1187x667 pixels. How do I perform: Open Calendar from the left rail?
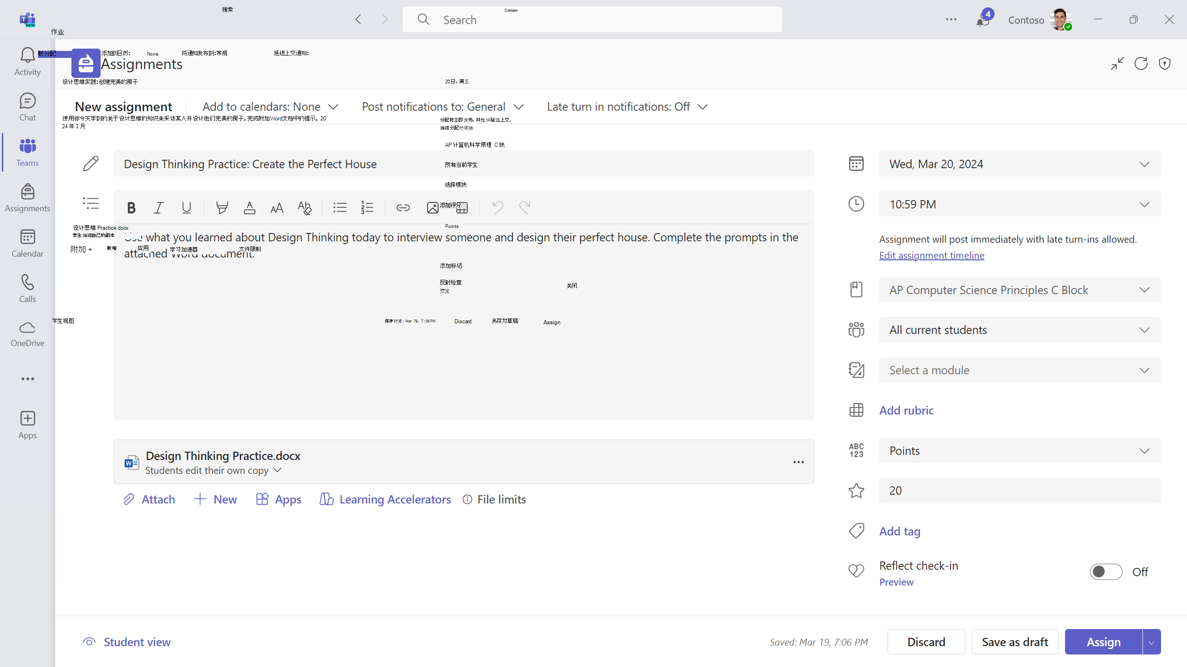tap(27, 244)
